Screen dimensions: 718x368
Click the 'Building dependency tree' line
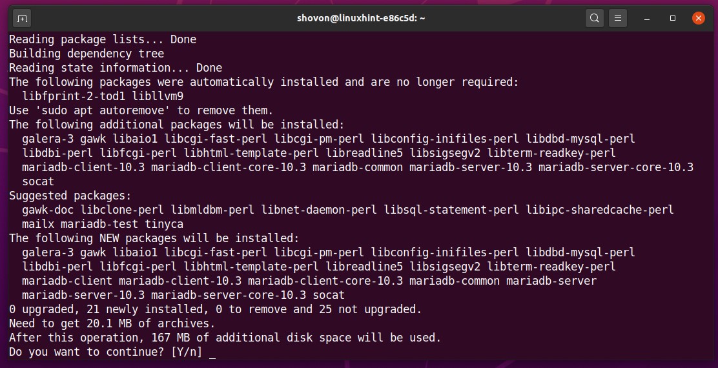pyautogui.click(x=86, y=54)
